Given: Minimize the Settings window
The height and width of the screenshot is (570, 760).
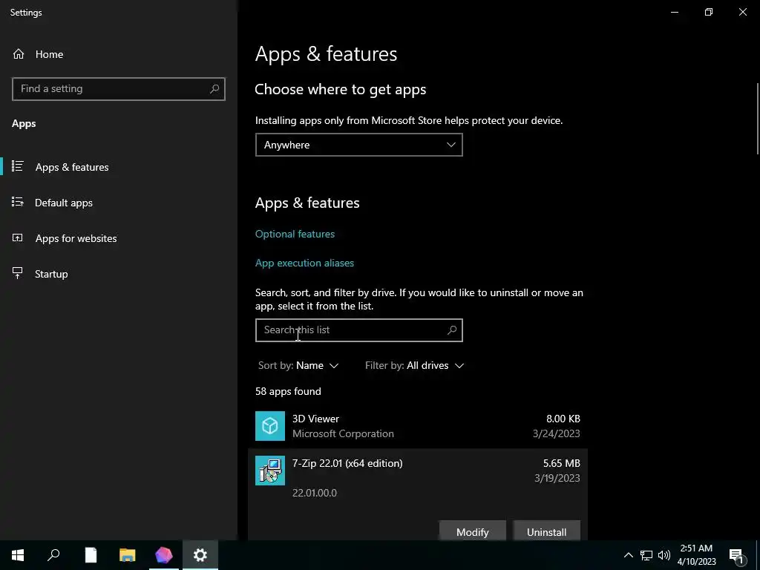Looking at the screenshot, I should (x=674, y=12).
